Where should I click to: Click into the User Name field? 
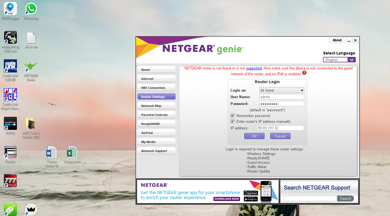(x=281, y=97)
